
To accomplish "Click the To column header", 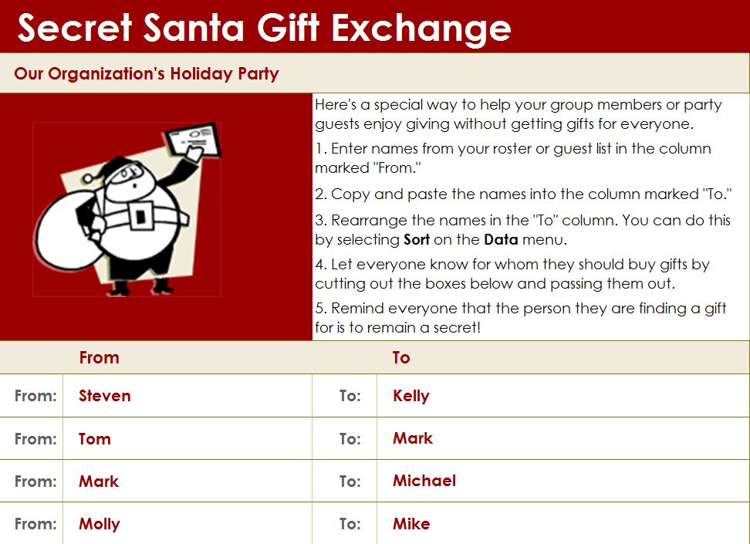I will (401, 358).
